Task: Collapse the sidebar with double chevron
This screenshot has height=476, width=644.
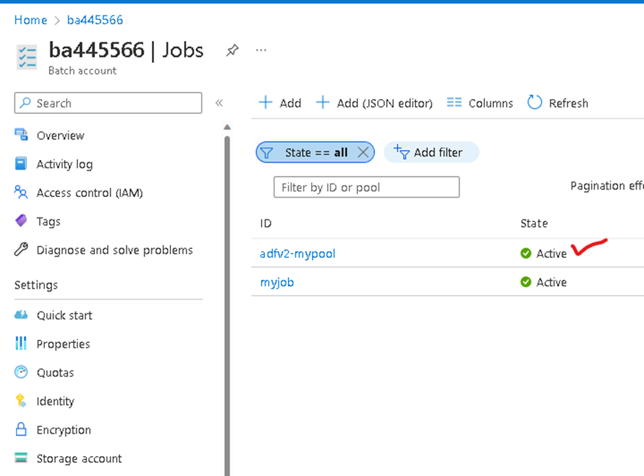Action: point(219,102)
